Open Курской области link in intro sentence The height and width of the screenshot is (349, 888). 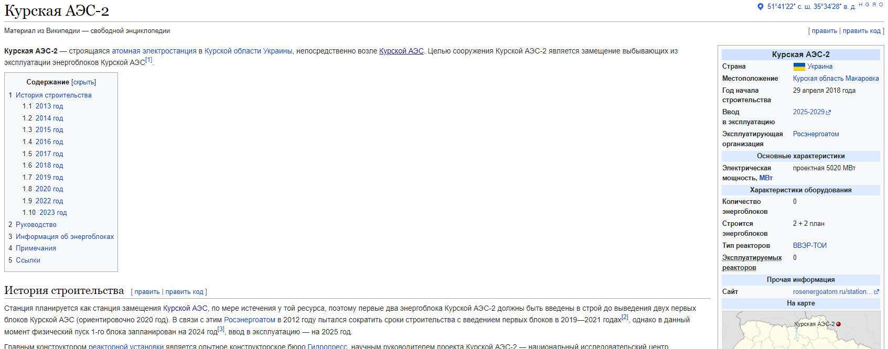pyautogui.click(x=233, y=51)
